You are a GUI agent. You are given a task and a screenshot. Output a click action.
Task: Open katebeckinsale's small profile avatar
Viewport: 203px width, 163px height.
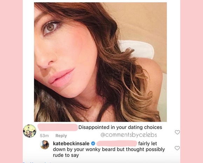pos(44,145)
